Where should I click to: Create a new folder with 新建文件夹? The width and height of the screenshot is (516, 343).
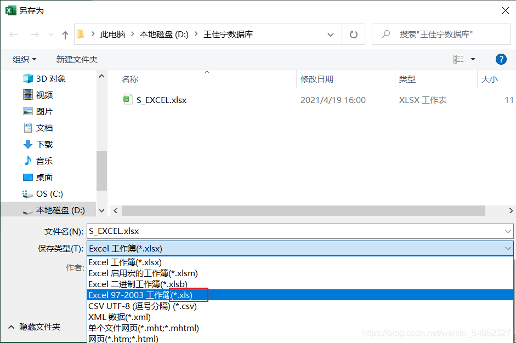(77, 59)
